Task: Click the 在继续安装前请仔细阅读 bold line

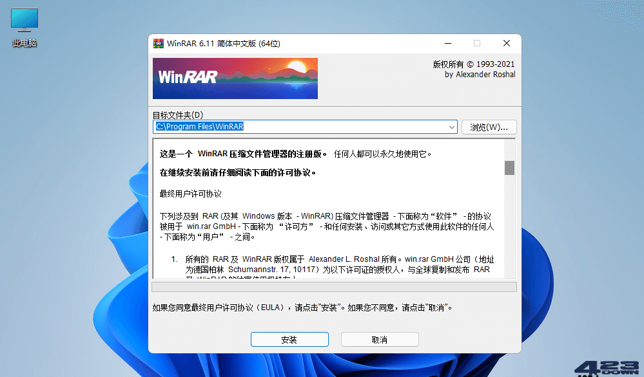Action: [x=238, y=173]
